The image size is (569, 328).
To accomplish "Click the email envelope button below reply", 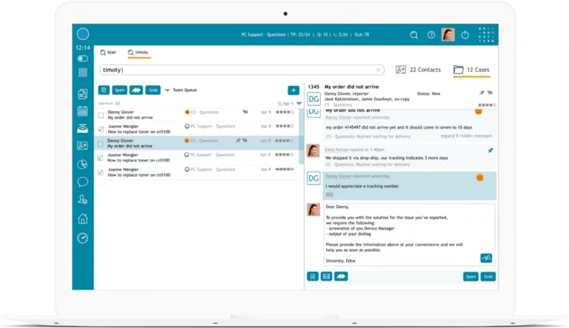I will pyautogui.click(x=326, y=276).
